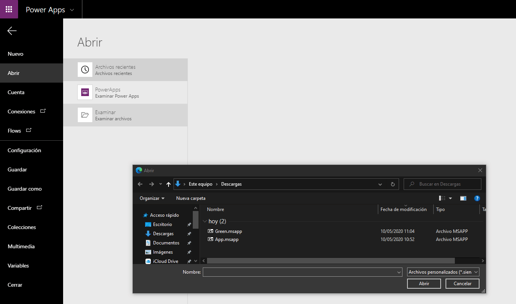Go up one folder level arrow
The width and height of the screenshot is (516, 304).
[x=169, y=184]
